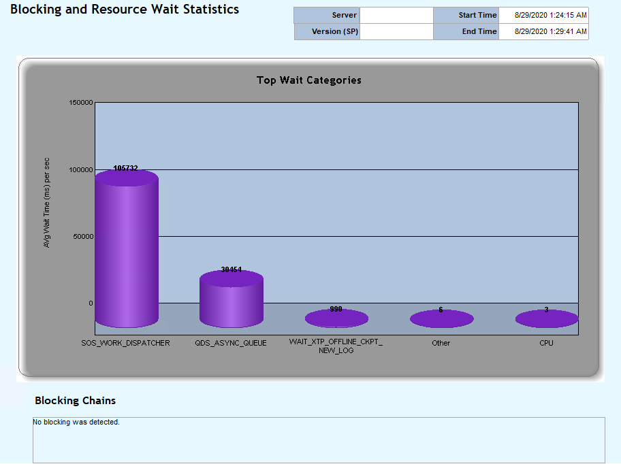Click the Version (SP) input field
Viewport: 621px width, 464px height.
397,31
